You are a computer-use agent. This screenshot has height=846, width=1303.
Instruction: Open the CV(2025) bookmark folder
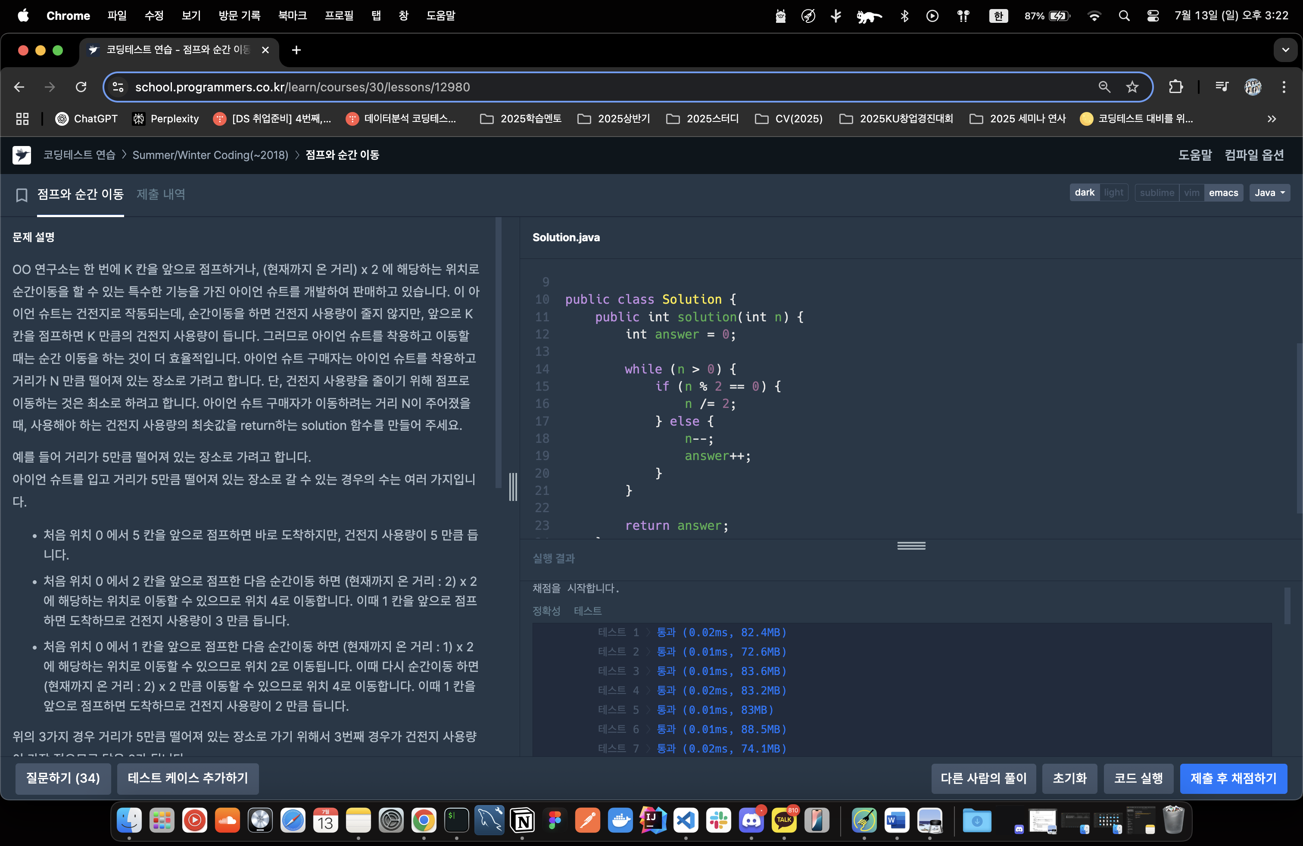click(789, 119)
